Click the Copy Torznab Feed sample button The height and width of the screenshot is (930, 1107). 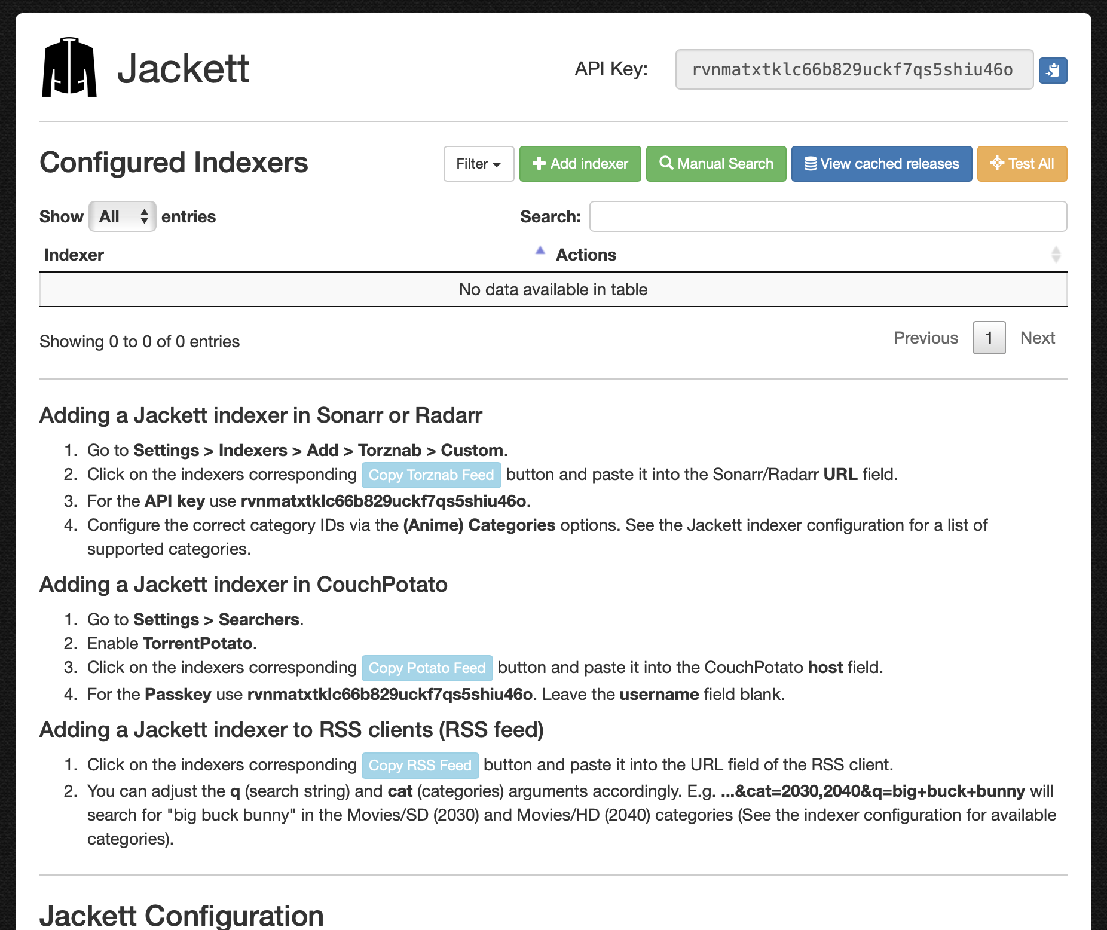tap(431, 475)
